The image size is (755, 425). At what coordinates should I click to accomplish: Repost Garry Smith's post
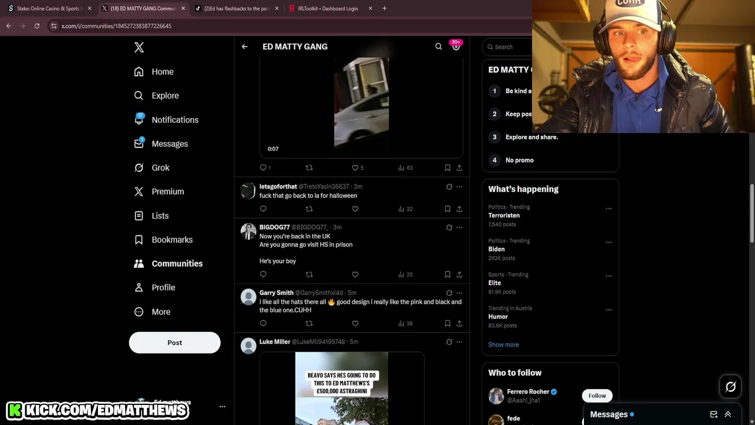tap(309, 323)
